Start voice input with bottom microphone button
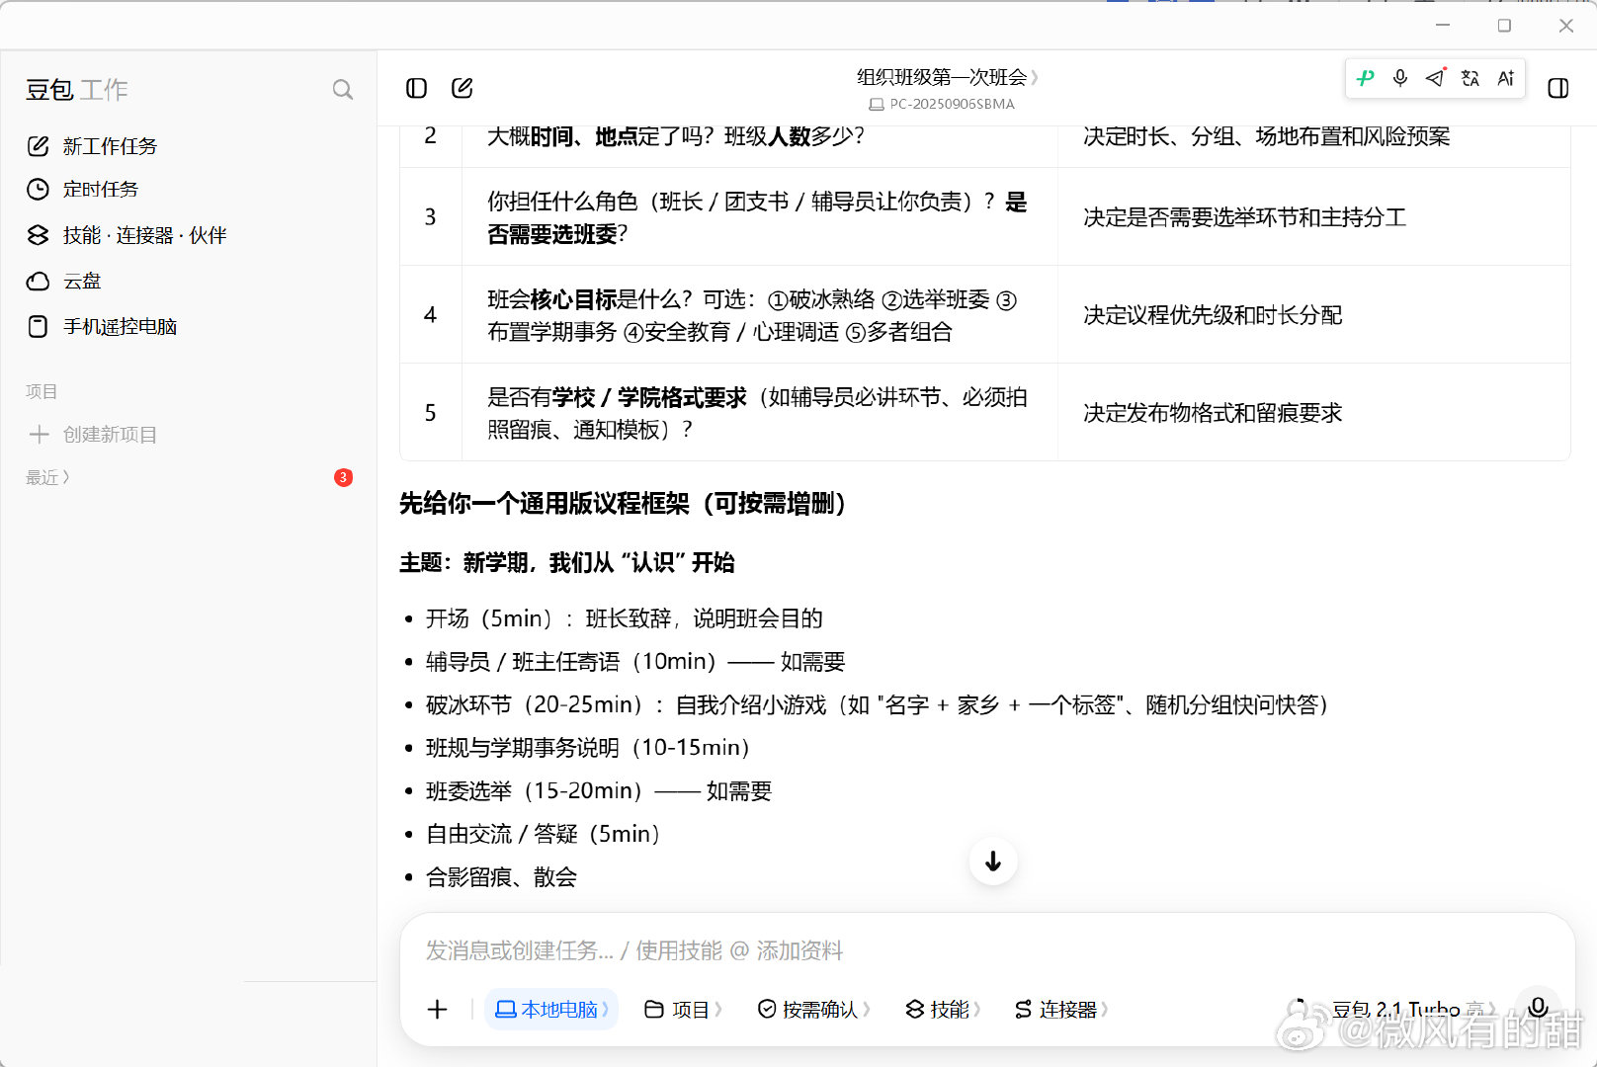The image size is (1597, 1067). pyautogui.click(x=1538, y=1008)
